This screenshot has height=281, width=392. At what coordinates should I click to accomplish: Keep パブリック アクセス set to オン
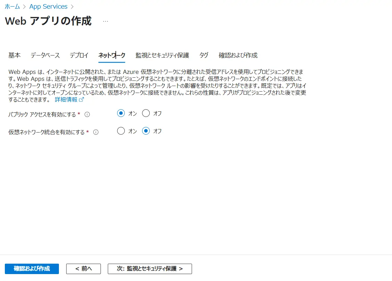click(x=121, y=113)
